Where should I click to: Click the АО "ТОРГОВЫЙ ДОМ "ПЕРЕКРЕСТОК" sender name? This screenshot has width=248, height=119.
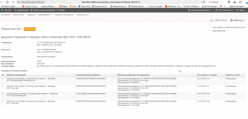51,43
